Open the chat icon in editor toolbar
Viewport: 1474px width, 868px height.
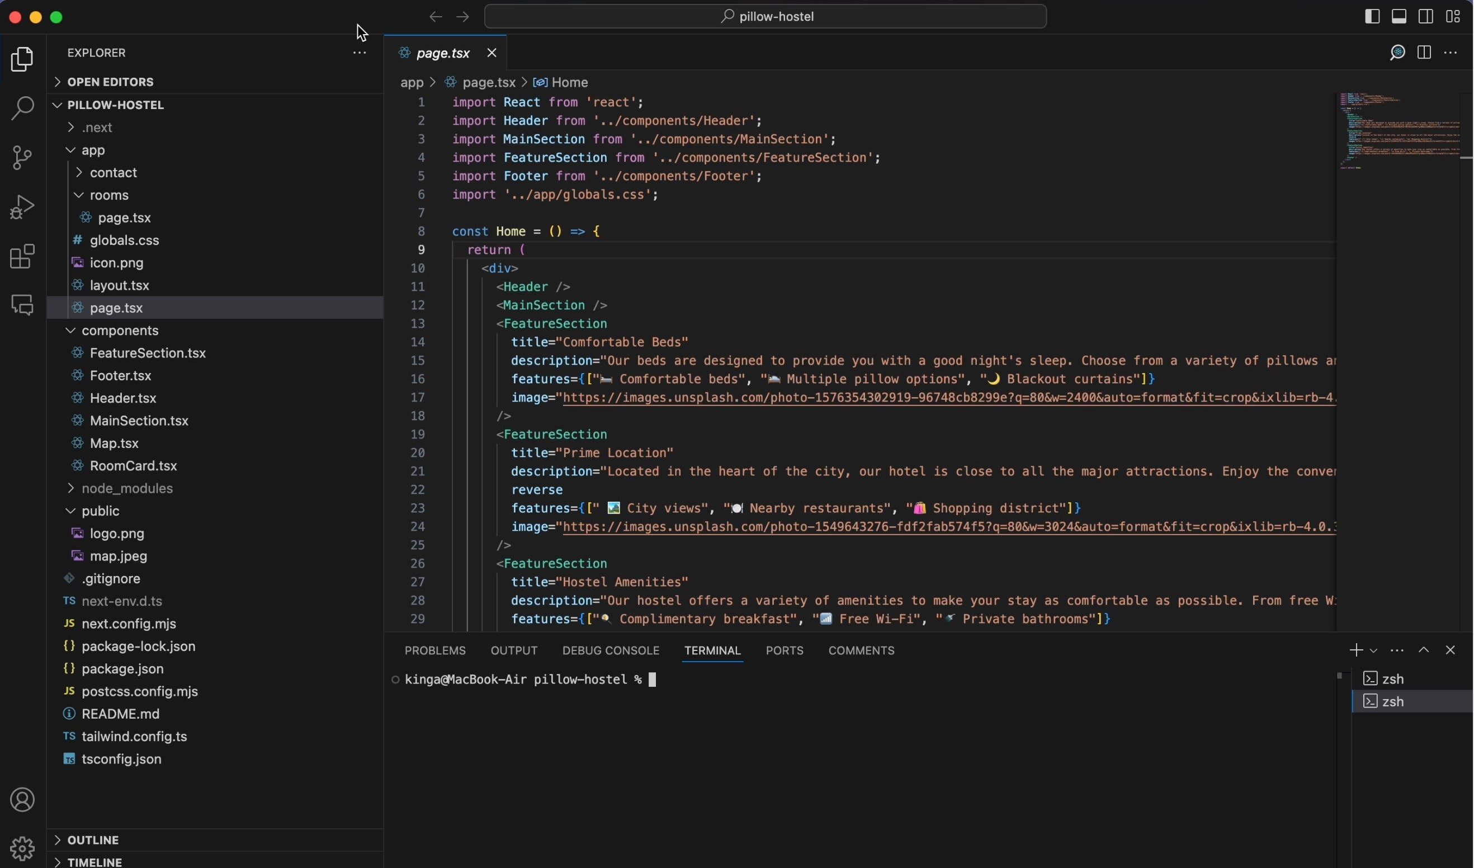(1397, 53)
